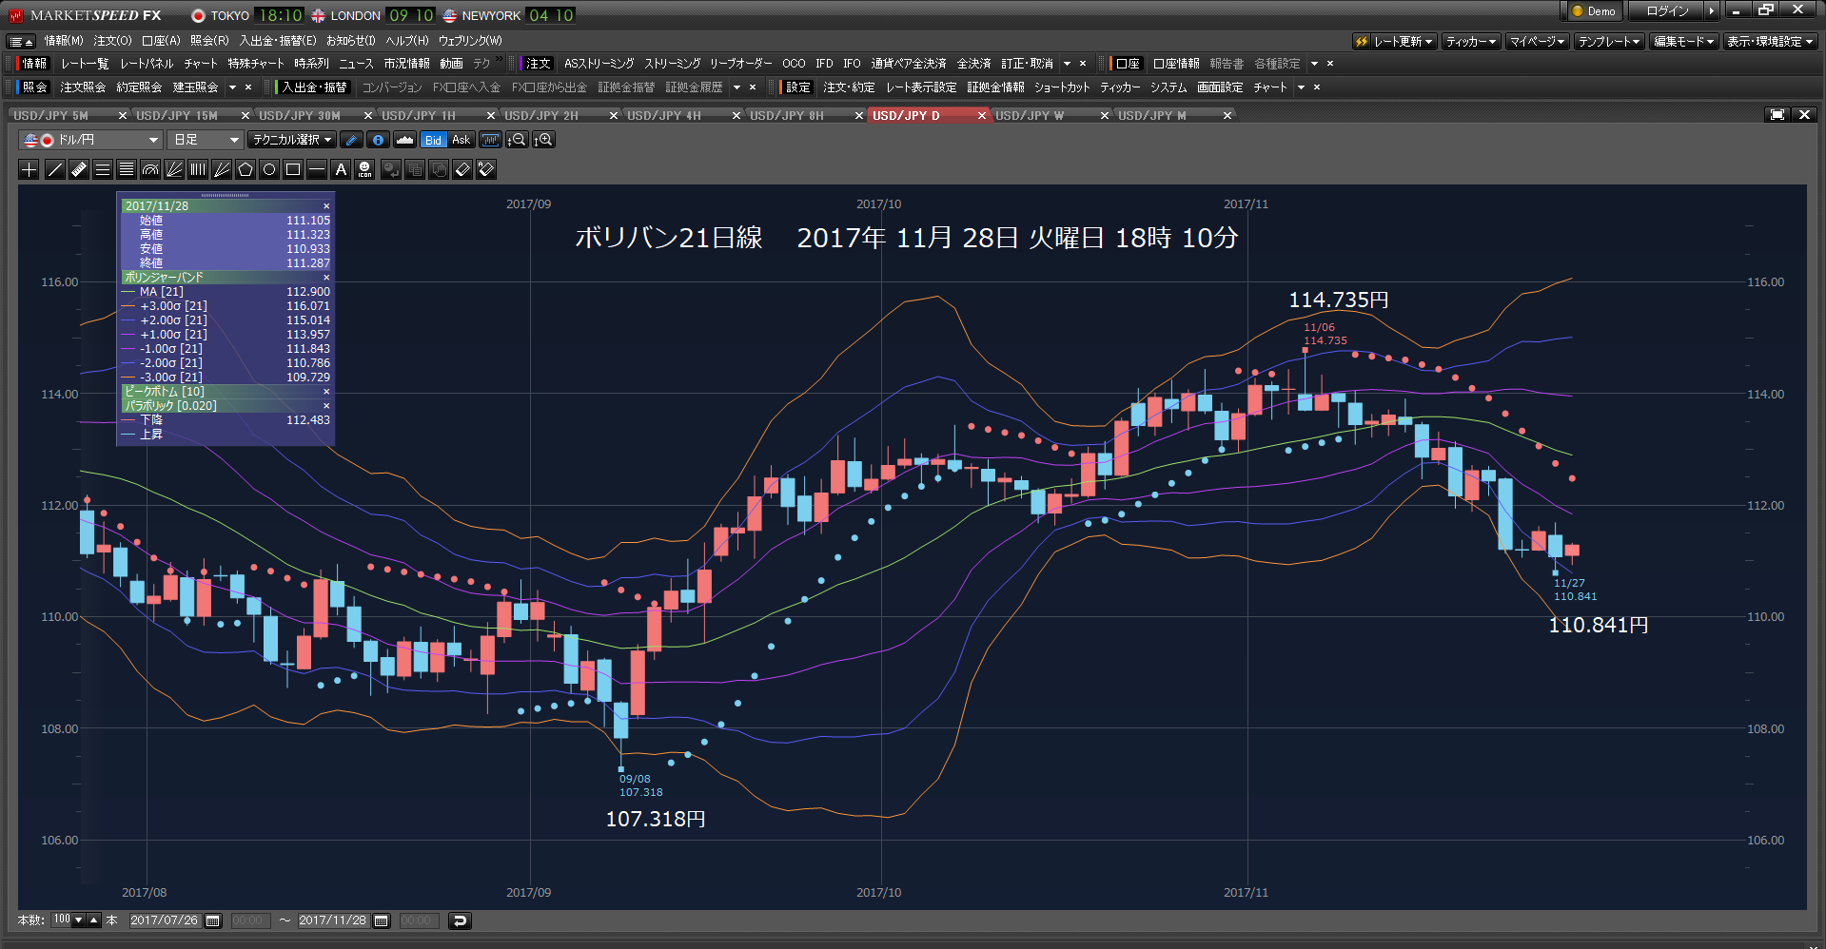Select the Fibonacci arc tool
The height and width of the screenshot is (949, 1826).
click(150, 169)
